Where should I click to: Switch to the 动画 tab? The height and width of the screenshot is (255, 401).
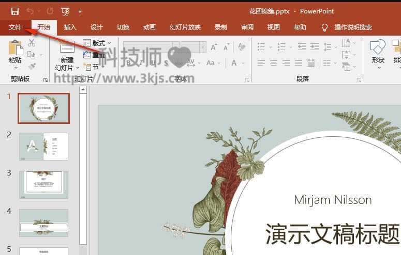[x=150, y=27]
